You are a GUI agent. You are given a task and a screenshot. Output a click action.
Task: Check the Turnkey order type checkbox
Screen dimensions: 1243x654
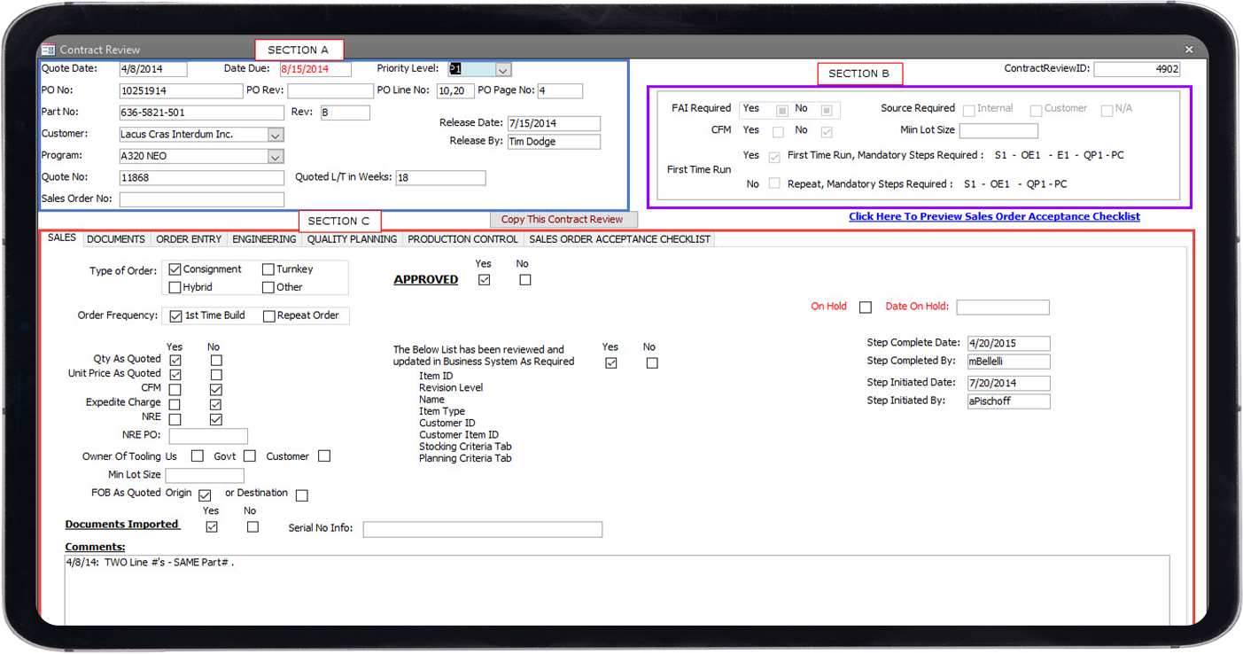point(268,269)
